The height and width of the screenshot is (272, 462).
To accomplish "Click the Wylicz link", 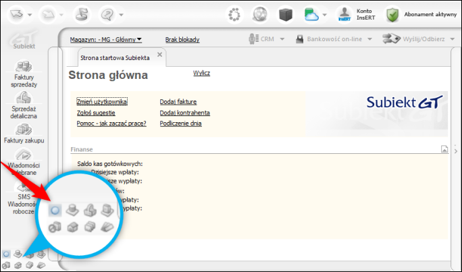I will (x=201, y=73).
